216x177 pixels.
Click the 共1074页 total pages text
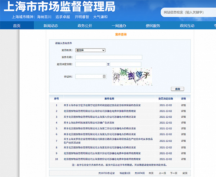(140, 173)
